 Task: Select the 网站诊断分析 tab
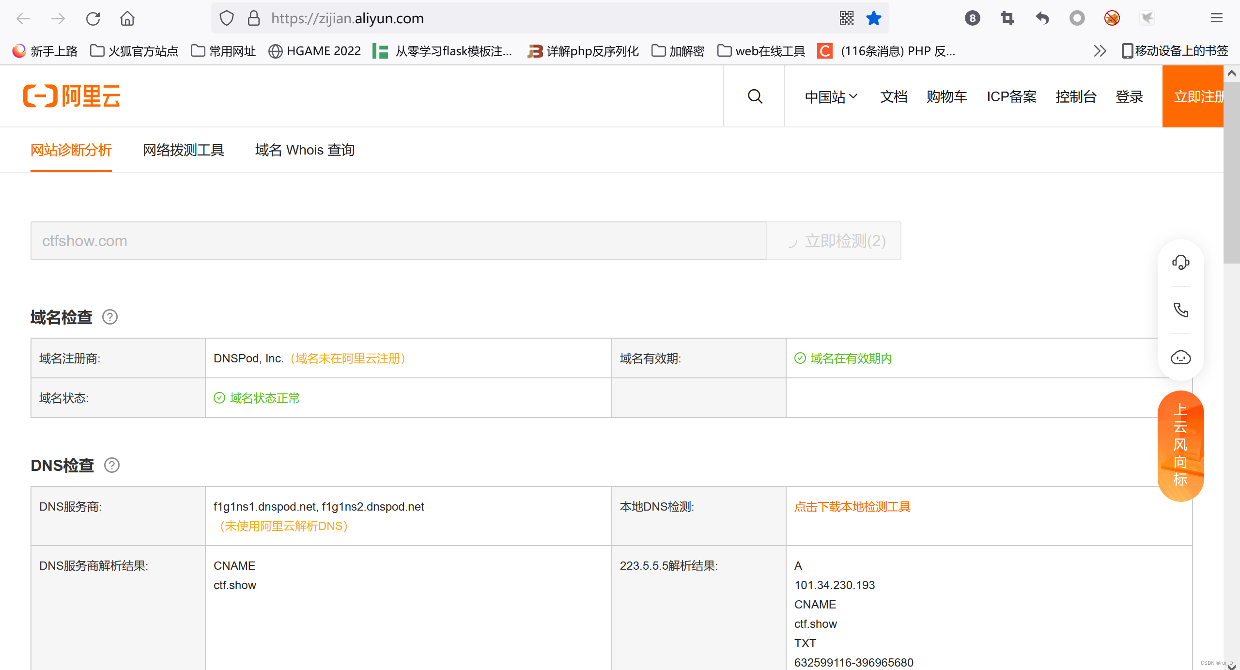[71, 150]
